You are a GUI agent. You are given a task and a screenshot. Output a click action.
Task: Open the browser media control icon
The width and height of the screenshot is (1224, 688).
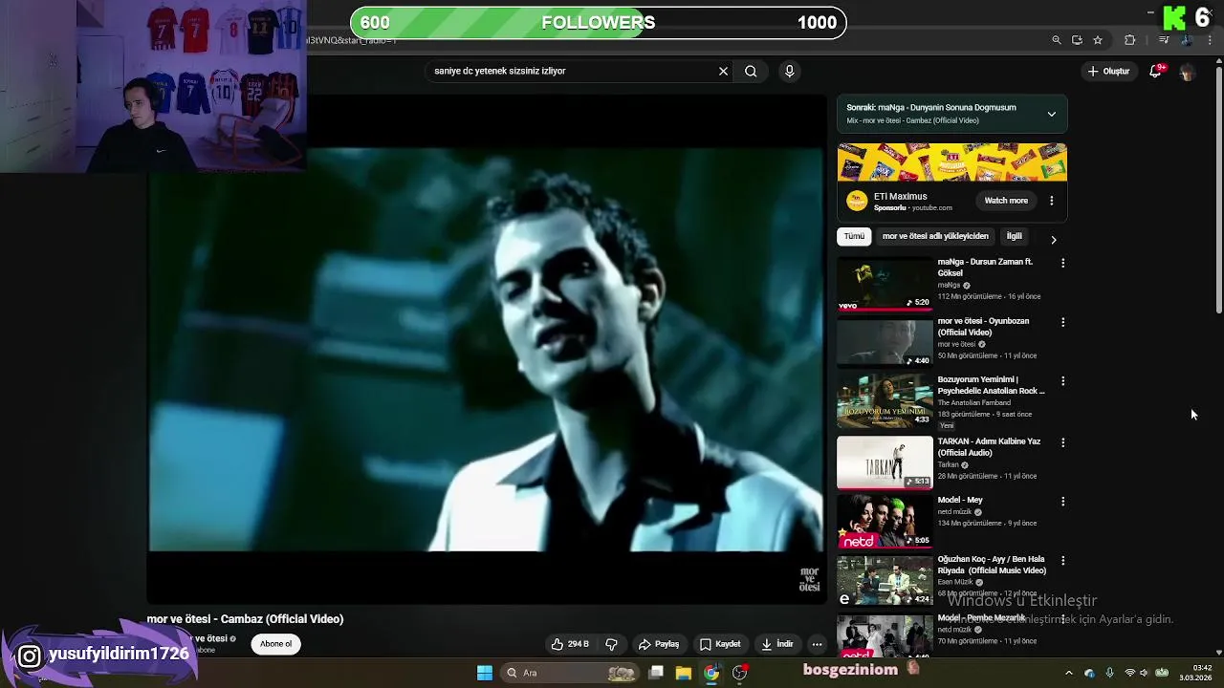[1164, 40]
